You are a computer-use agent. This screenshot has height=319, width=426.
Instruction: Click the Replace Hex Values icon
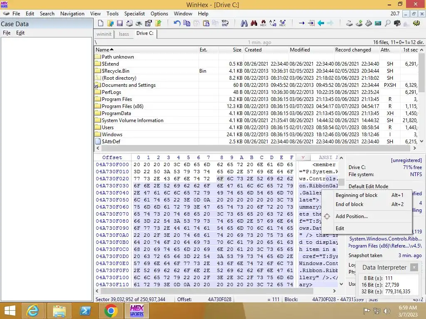coord(282,23)
